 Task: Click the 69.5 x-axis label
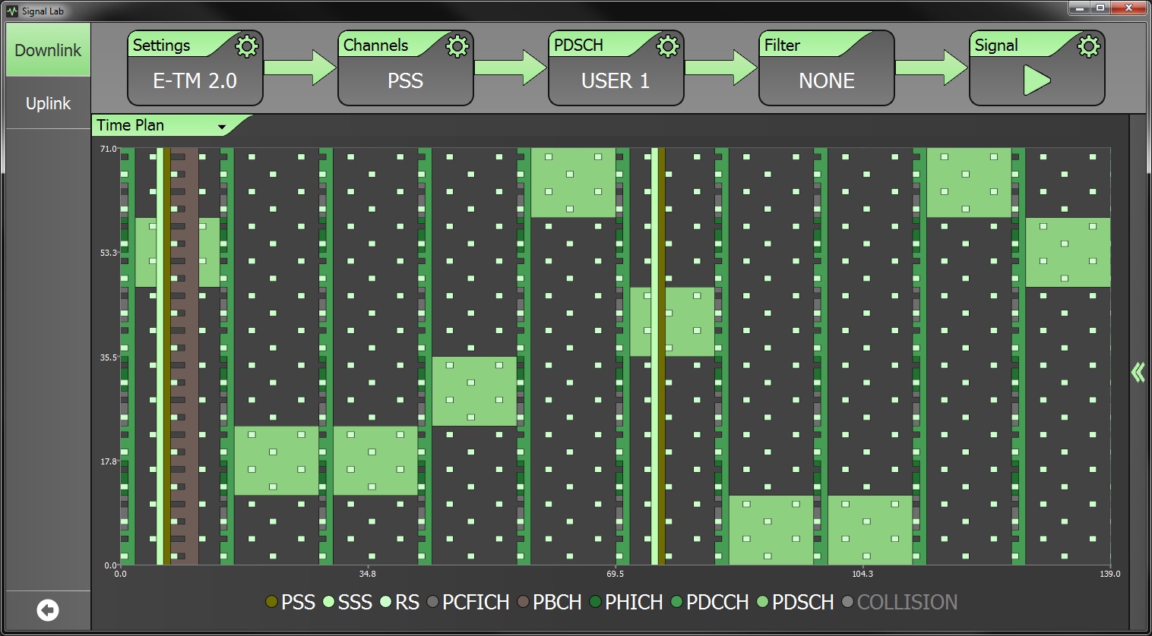click(616, 574)
